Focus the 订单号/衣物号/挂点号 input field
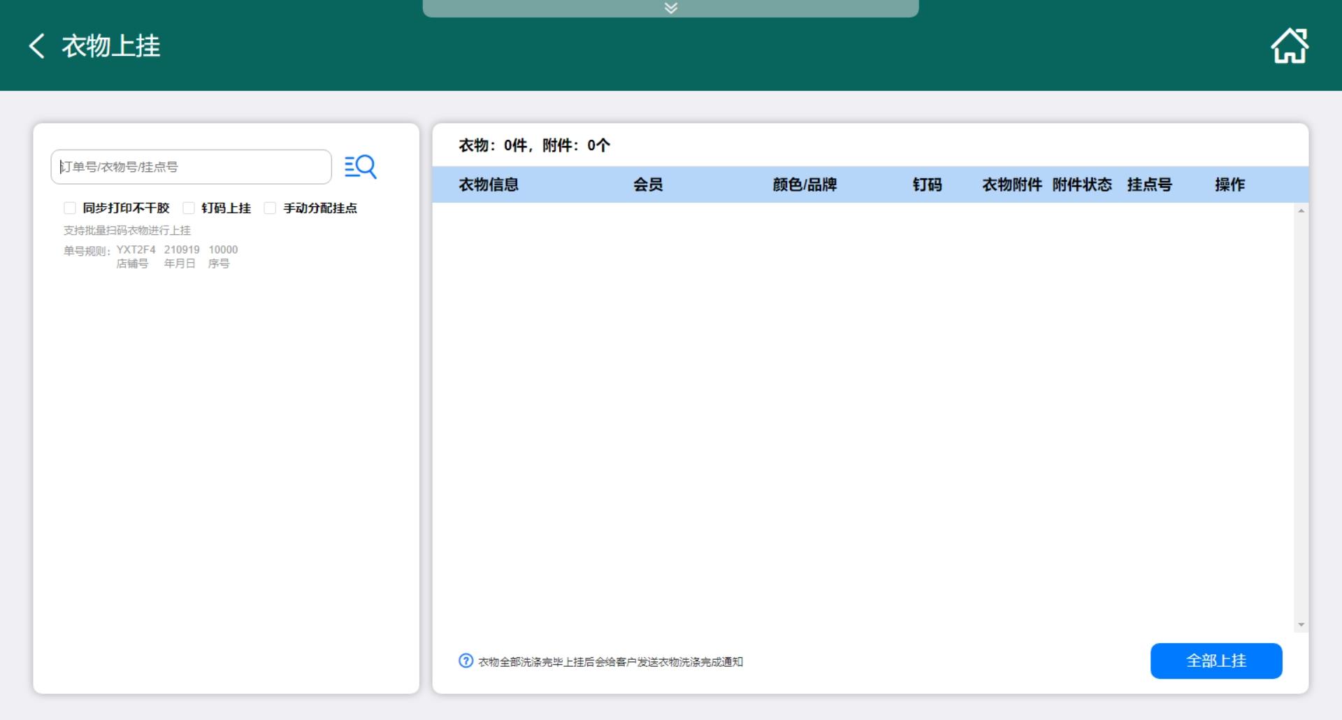The width and height of the screenshot is (1342, 720). [x=191, y=167]
